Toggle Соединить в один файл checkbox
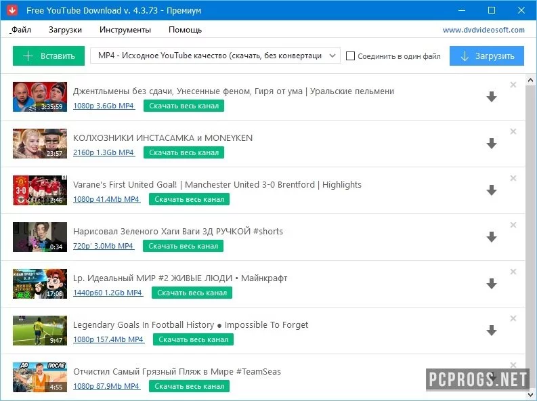537x401 pixels. 350,56
